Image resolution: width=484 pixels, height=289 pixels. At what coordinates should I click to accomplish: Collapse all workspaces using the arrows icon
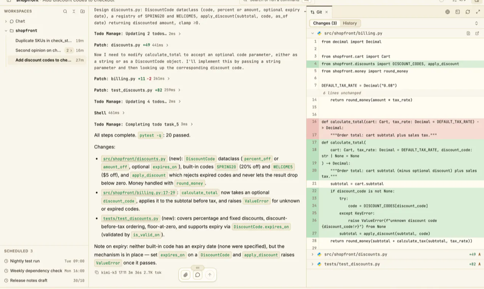click(x=74, y=11)
